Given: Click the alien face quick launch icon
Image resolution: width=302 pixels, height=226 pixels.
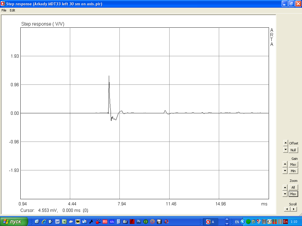Looking at the screenshot, I should pos(159,222).
